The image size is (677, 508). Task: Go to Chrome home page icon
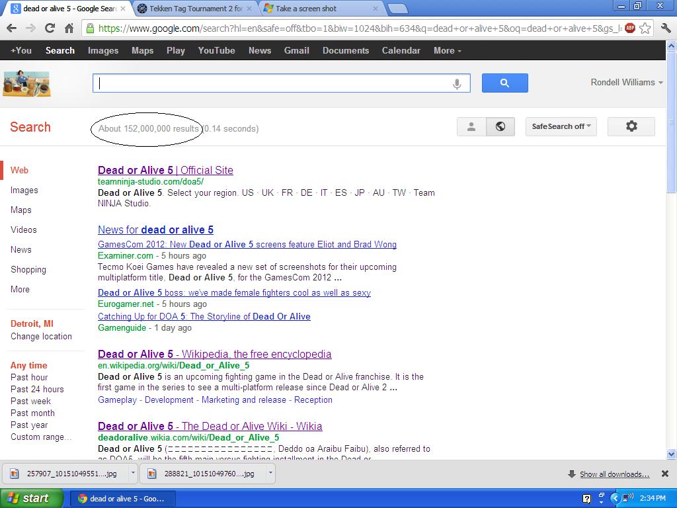pyautogui.click(x=69, y=28)
